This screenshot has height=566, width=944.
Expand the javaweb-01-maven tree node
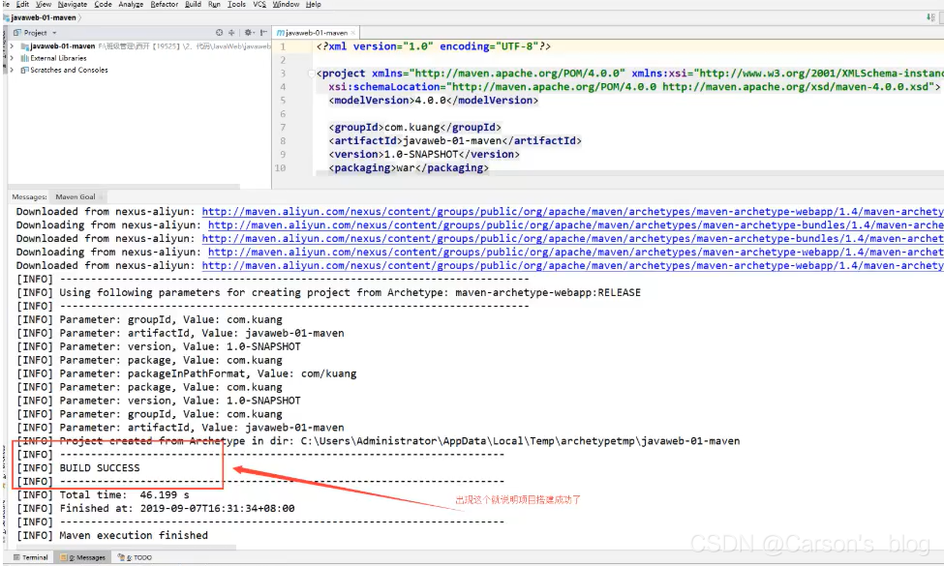(x=12, y=46)
